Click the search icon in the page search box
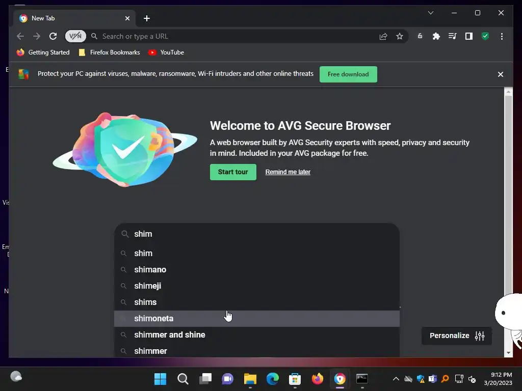The height and width of the screenshot is (391, 522). [125, 234]
